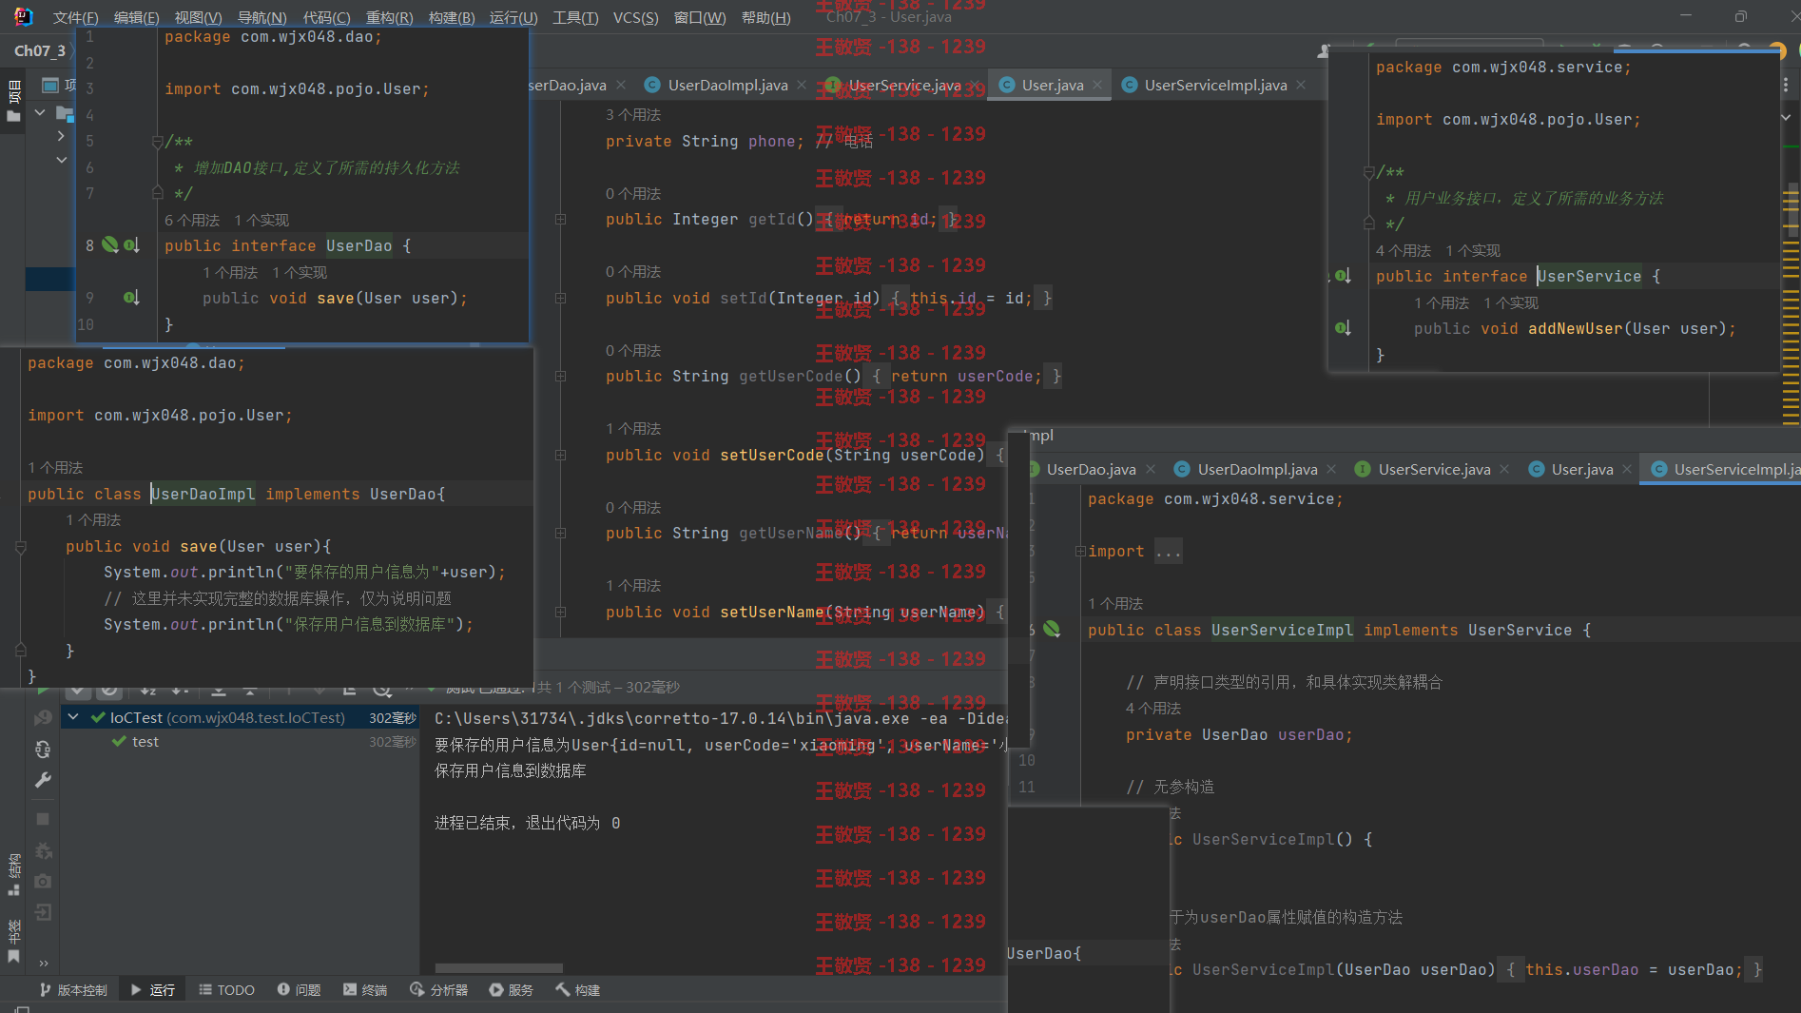1801x1013 pixels.
Task: Rerun failed tests in the run panel
Action: (x=42, y=718)
